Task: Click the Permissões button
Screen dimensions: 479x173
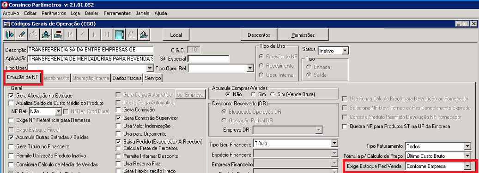Action: point(303,35)
